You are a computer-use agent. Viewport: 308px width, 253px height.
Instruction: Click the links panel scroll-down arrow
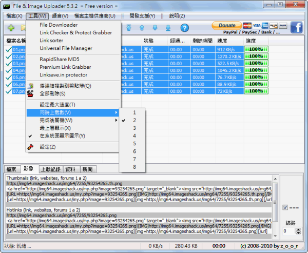click(275, 236)
